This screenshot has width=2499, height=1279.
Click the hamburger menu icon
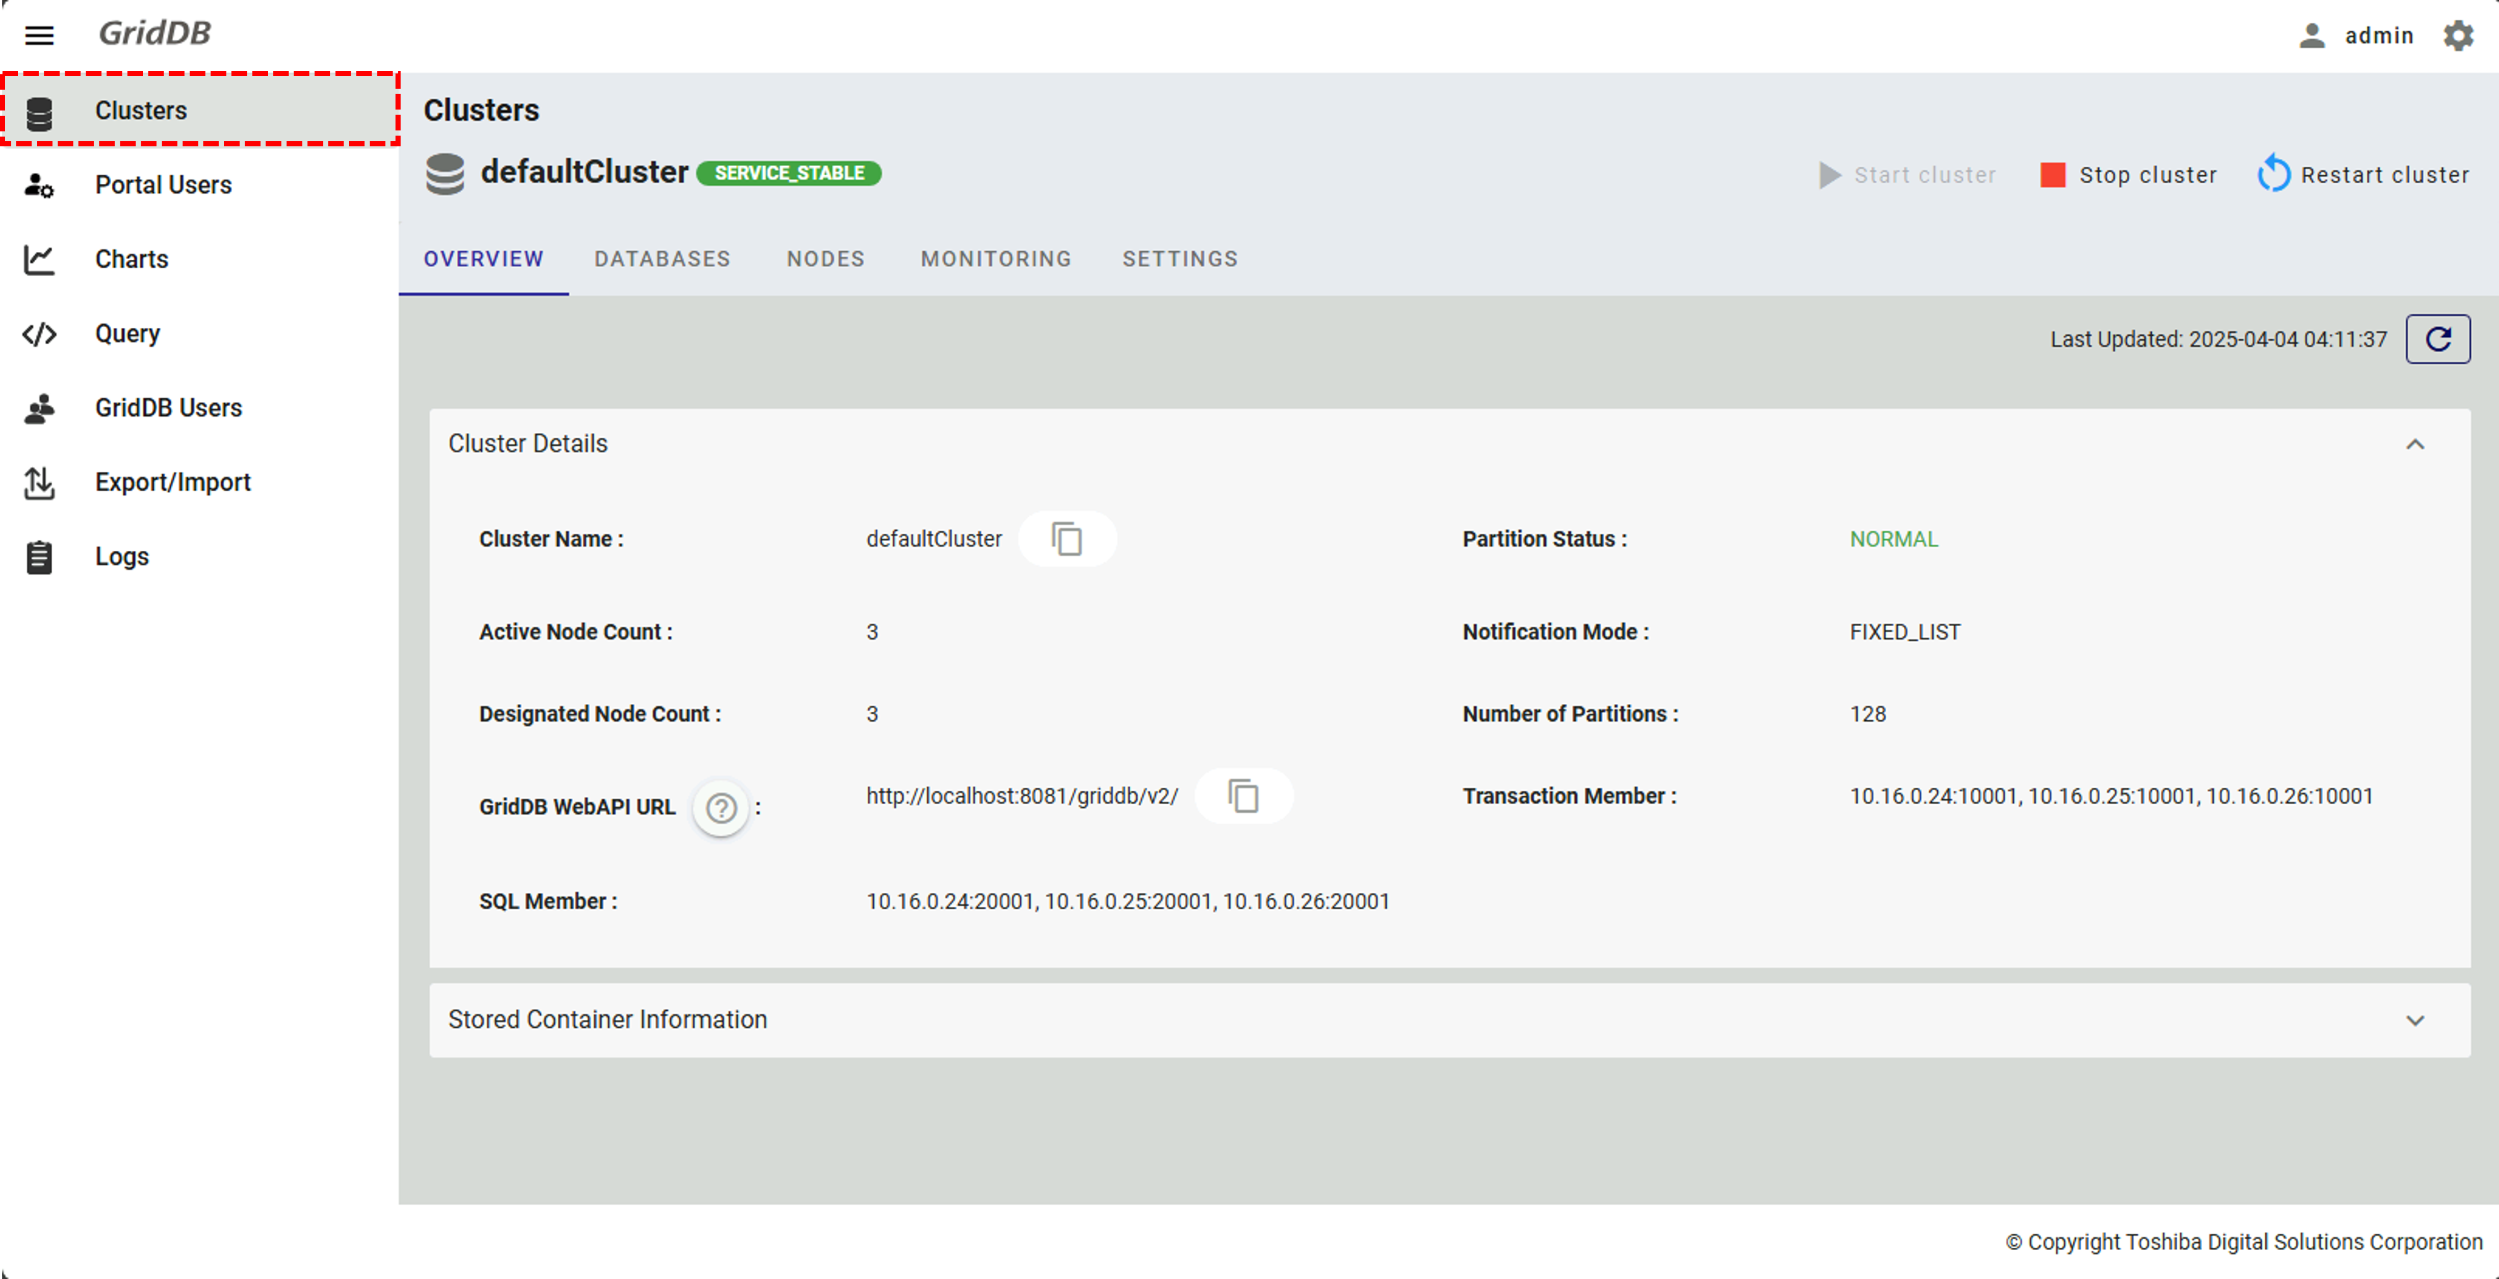(39, 36)
